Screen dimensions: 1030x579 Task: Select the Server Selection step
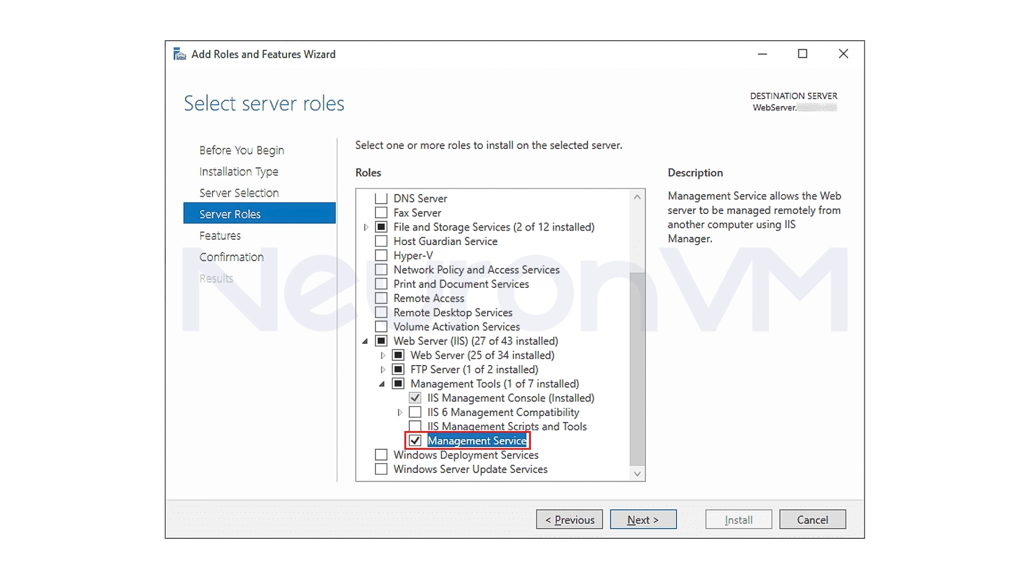point(238,192)
